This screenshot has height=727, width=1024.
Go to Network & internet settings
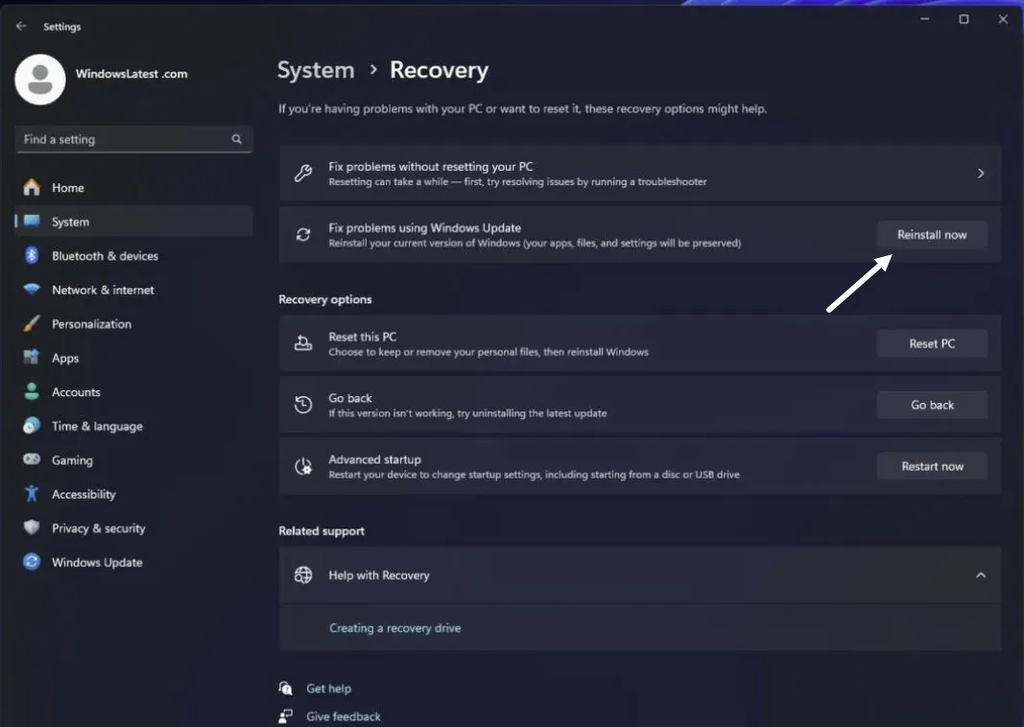pos(133,290)
